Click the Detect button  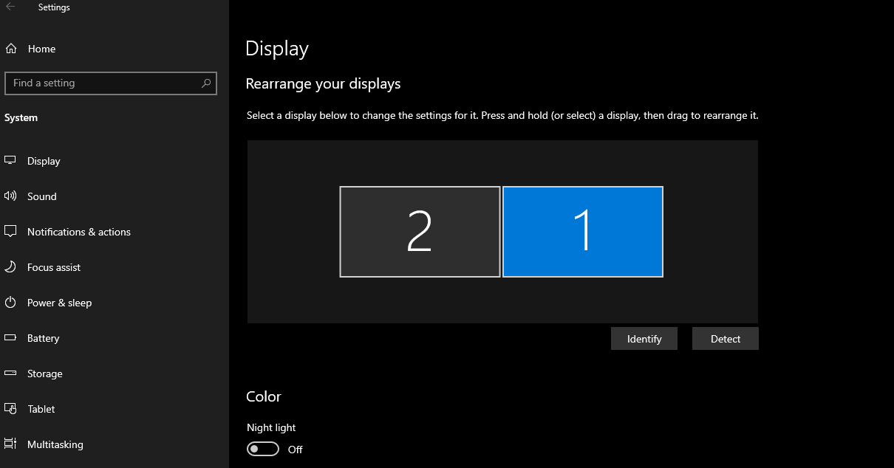point(726,339)
